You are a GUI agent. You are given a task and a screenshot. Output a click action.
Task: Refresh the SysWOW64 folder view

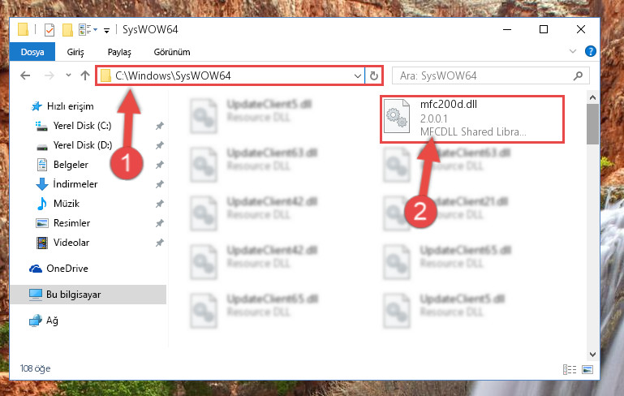[x=374, y=75]
